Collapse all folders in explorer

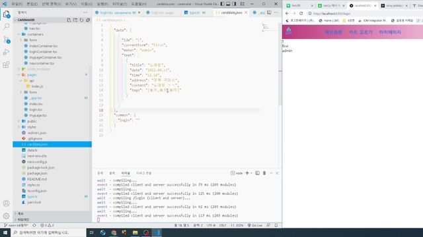pyautogui.click(x=88, y=20)
